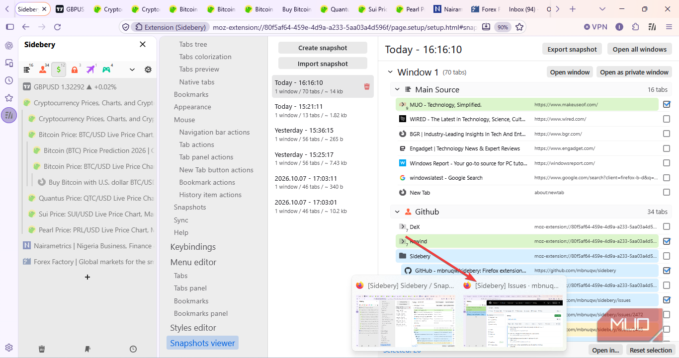
Task: Tick the Engadget tab checkbox
Action: (x=667, y=148)
